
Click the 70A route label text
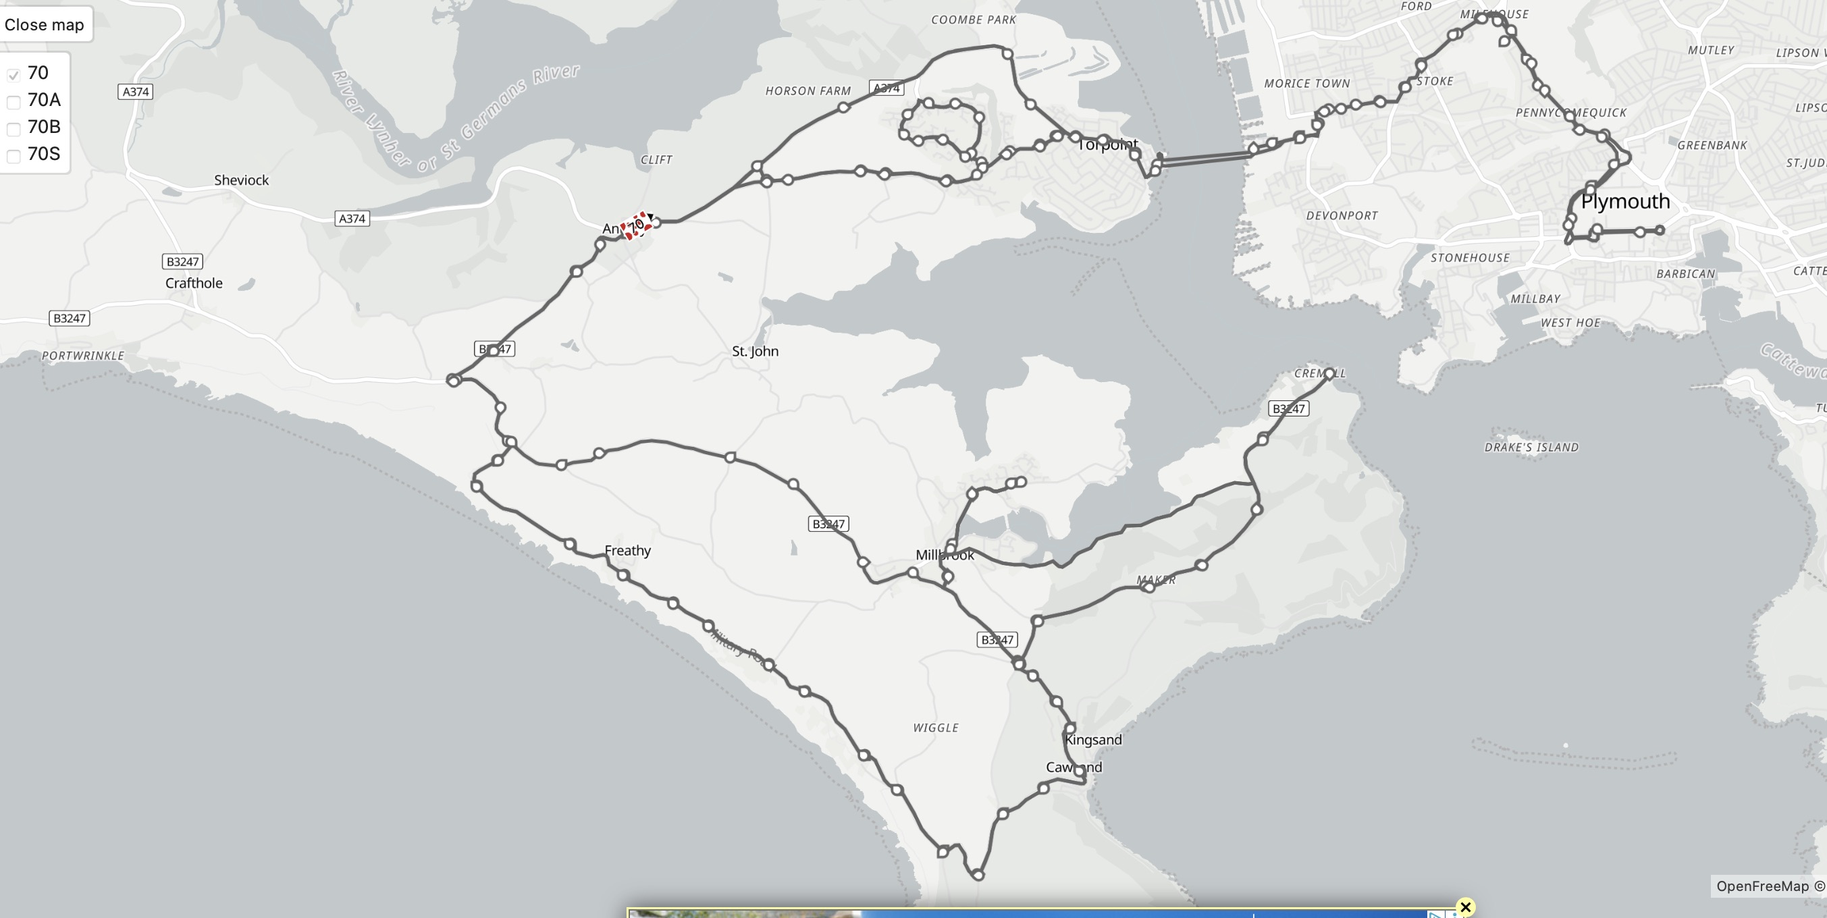pos(44,100)
